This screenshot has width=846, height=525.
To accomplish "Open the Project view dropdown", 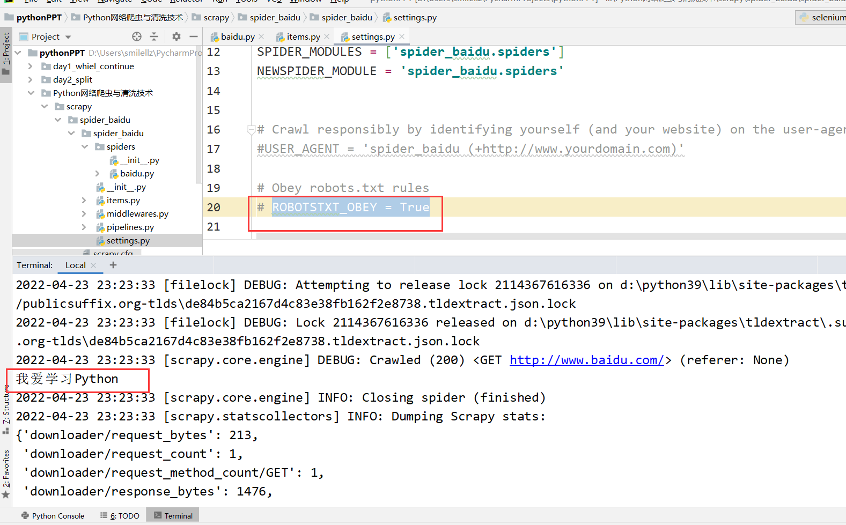I will coord(68,37).
